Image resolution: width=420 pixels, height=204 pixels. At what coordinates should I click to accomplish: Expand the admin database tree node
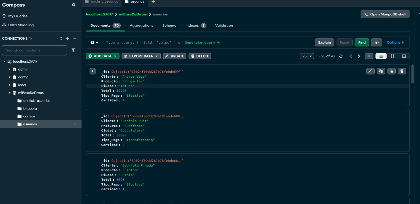pos(10,70)
